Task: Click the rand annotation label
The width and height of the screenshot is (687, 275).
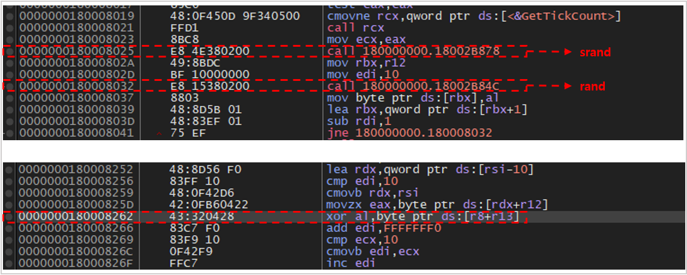Action: pyautogui.click(x=592, y=86)
